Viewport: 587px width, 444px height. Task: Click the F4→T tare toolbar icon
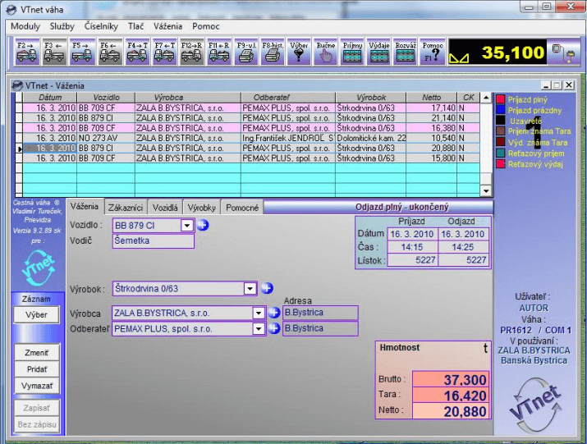(137, 52)
